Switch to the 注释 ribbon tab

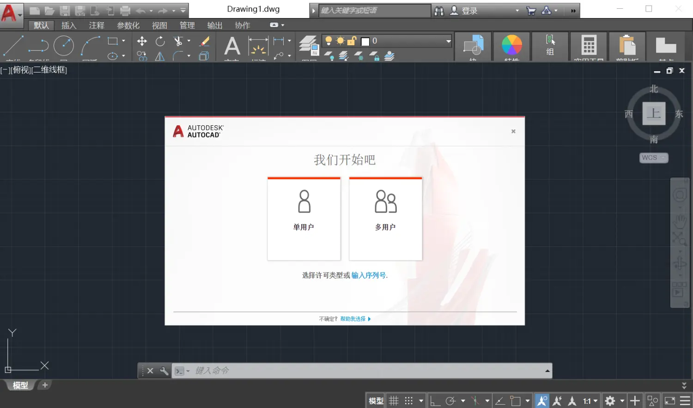(x=97, y=25)
